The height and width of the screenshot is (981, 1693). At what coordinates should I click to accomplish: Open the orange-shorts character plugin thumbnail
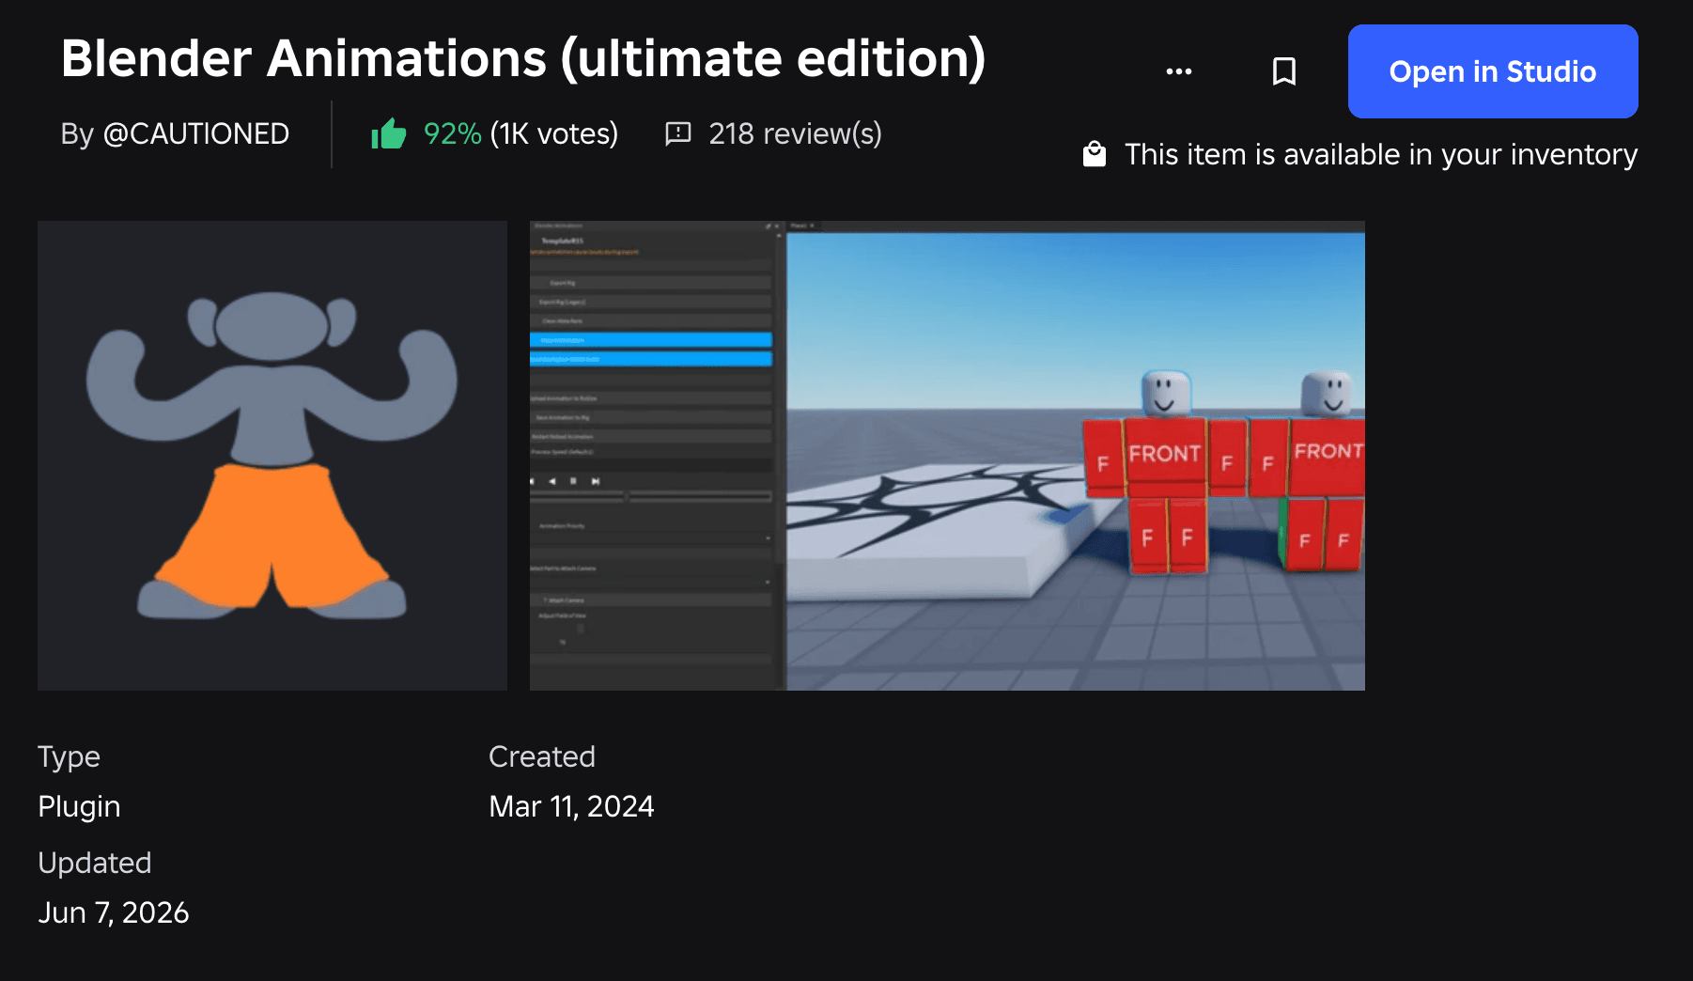point(272,456)
